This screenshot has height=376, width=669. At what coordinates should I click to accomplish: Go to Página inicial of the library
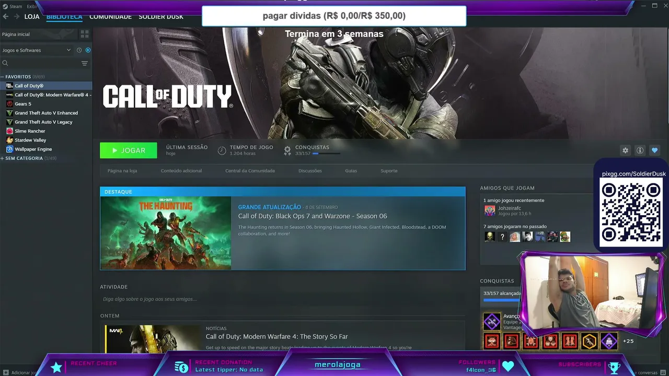[39, 34]
